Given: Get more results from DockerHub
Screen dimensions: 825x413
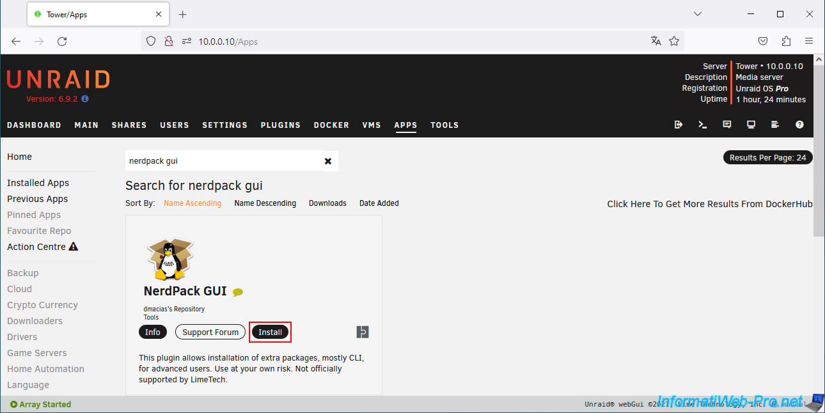Looking at the screenshot, I should (x=710, y=204).
